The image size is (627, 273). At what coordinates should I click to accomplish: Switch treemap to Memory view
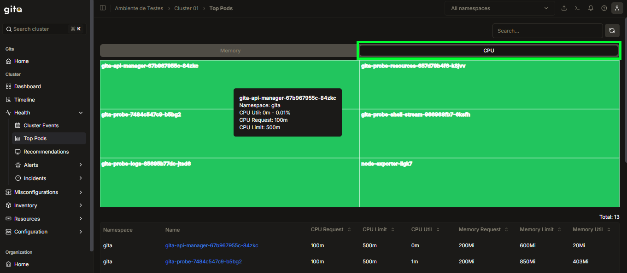[230, 51]
